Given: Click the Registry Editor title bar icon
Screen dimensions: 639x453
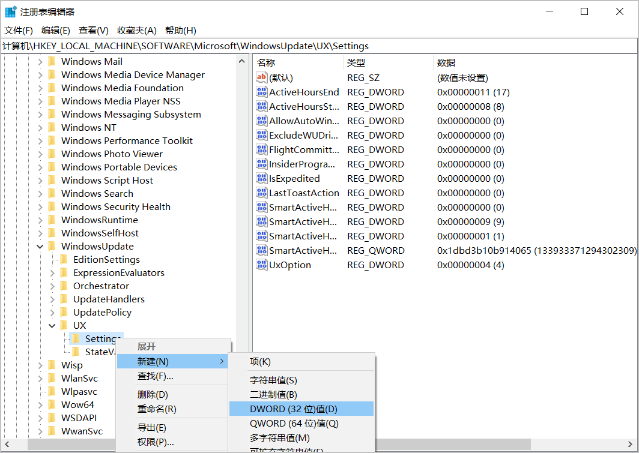Looking at the screenshot, I should pos(11,11).
